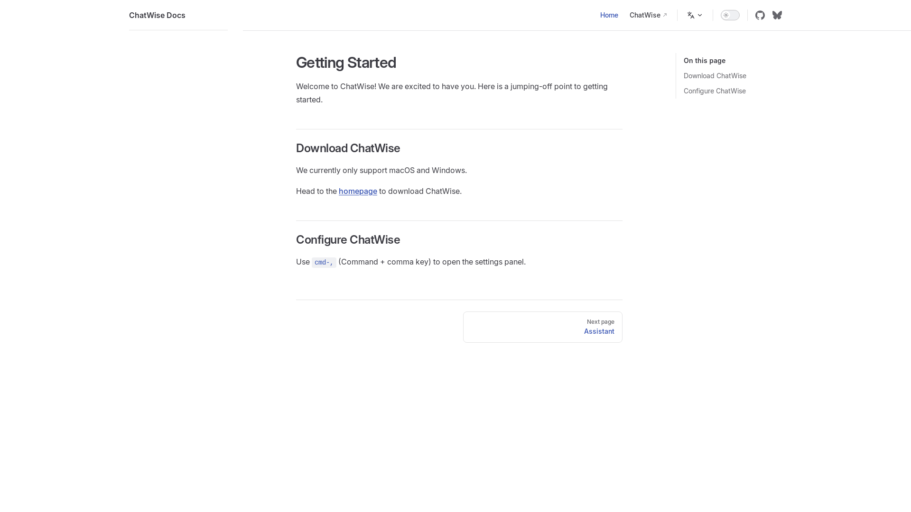The image size is (911, 512).
Task: Jump to Download ChatWise in outline
Action: pyautogui.click(x=715, y=76)
